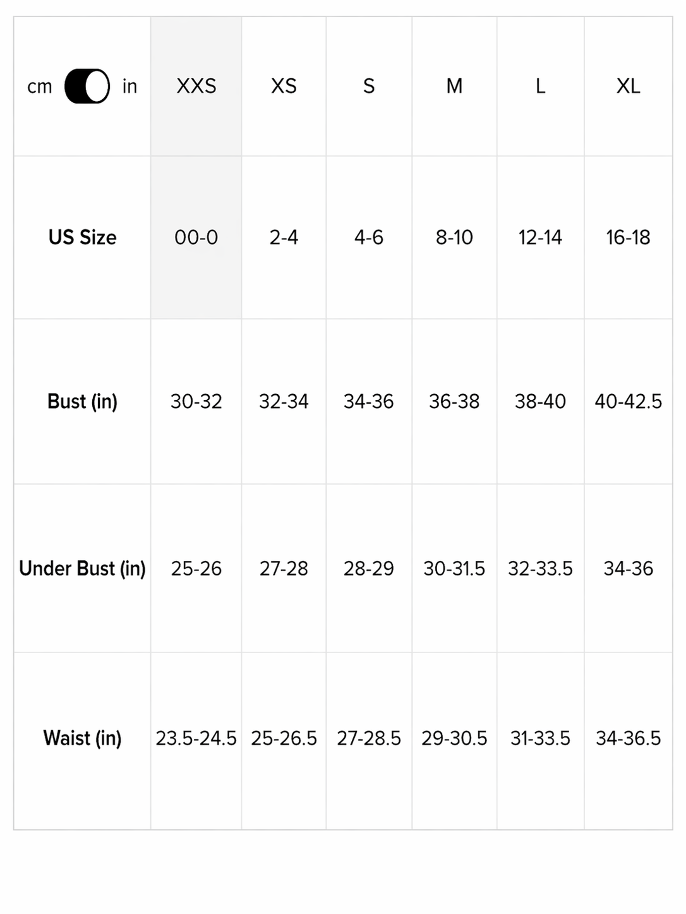Click the 40-42.5 bust measurement cell
The height and width of the screenshot is (914, 686).
628,401
